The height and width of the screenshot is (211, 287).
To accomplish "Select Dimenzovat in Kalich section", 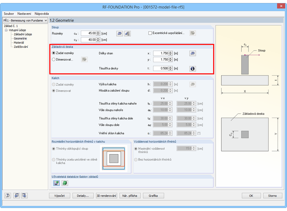I will tap(54, 90).
